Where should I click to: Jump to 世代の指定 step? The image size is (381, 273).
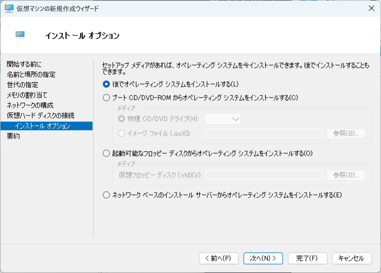[22, 85]
